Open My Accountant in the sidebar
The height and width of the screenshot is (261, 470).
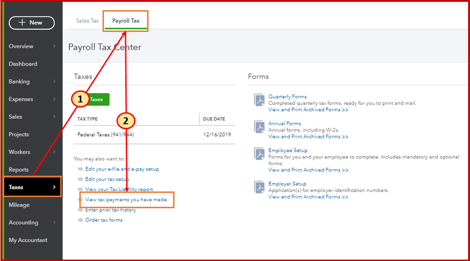point(28,240)
